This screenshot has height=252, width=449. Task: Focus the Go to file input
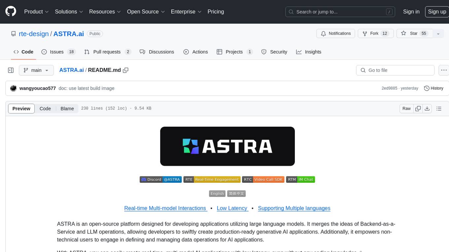point(395,70)
